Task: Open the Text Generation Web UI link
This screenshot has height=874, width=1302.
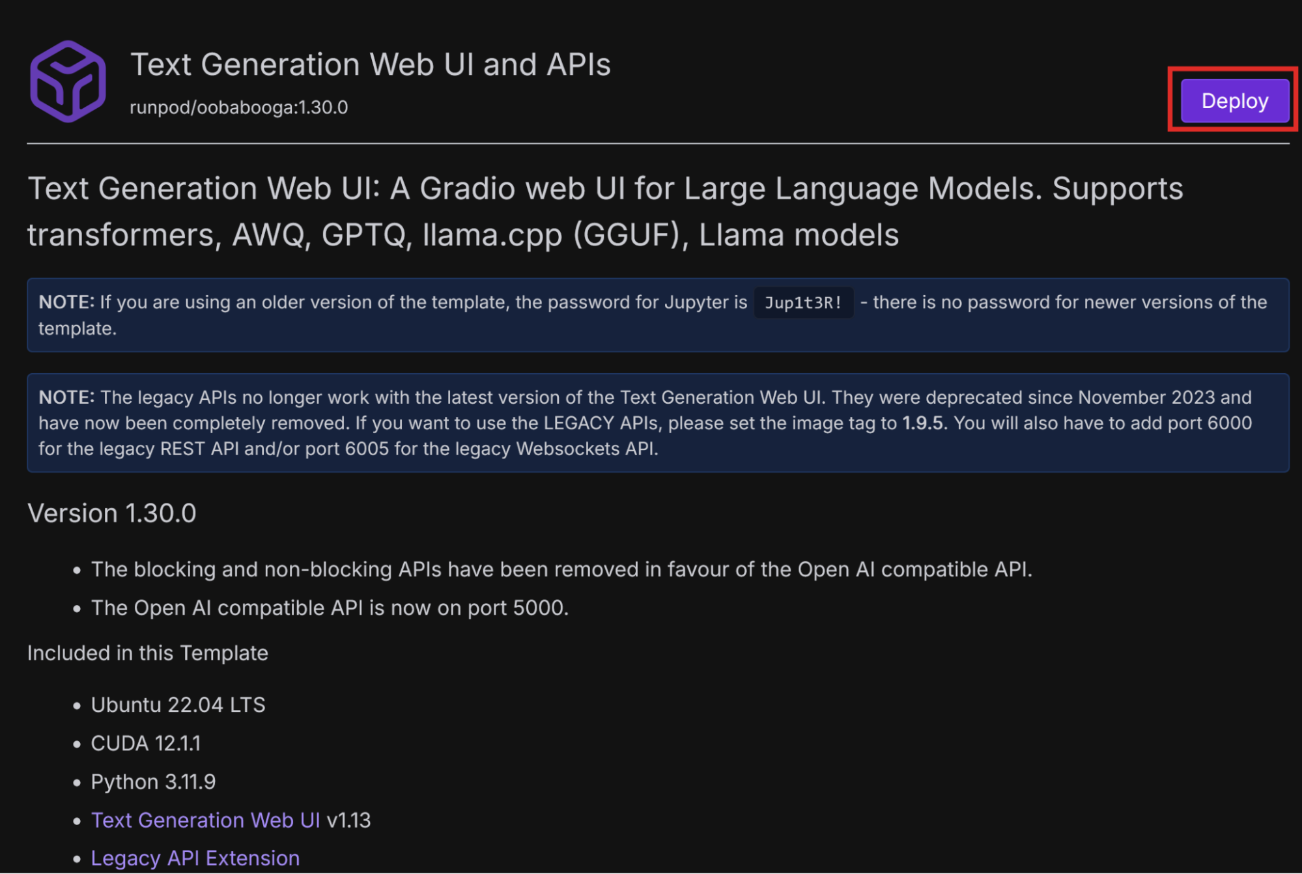Action: pos(205,820)
